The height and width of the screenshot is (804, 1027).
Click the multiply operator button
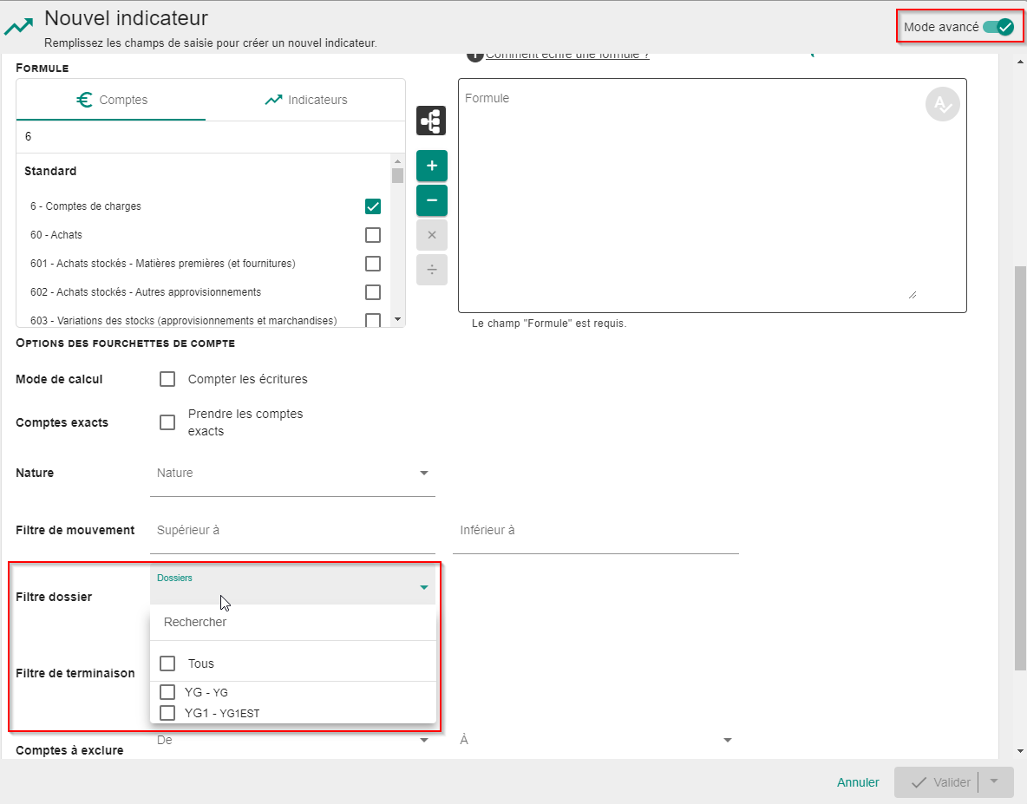431,235
